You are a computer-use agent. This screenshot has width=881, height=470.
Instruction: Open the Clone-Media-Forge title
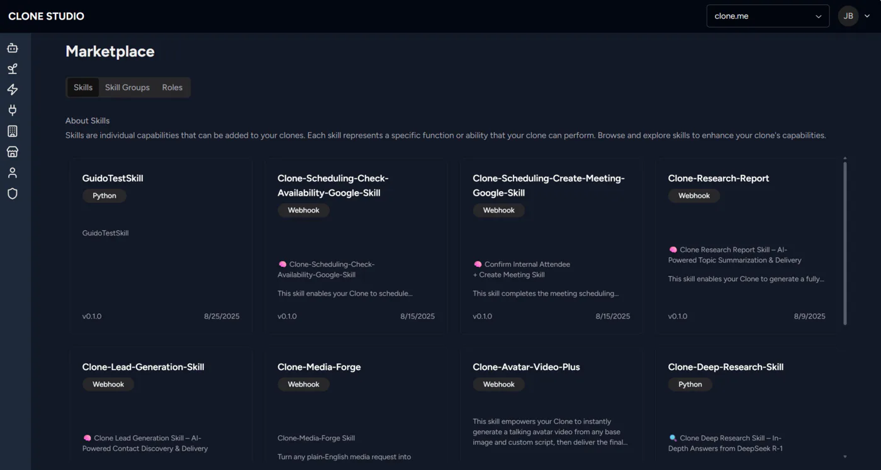click(x=319, y=367)
